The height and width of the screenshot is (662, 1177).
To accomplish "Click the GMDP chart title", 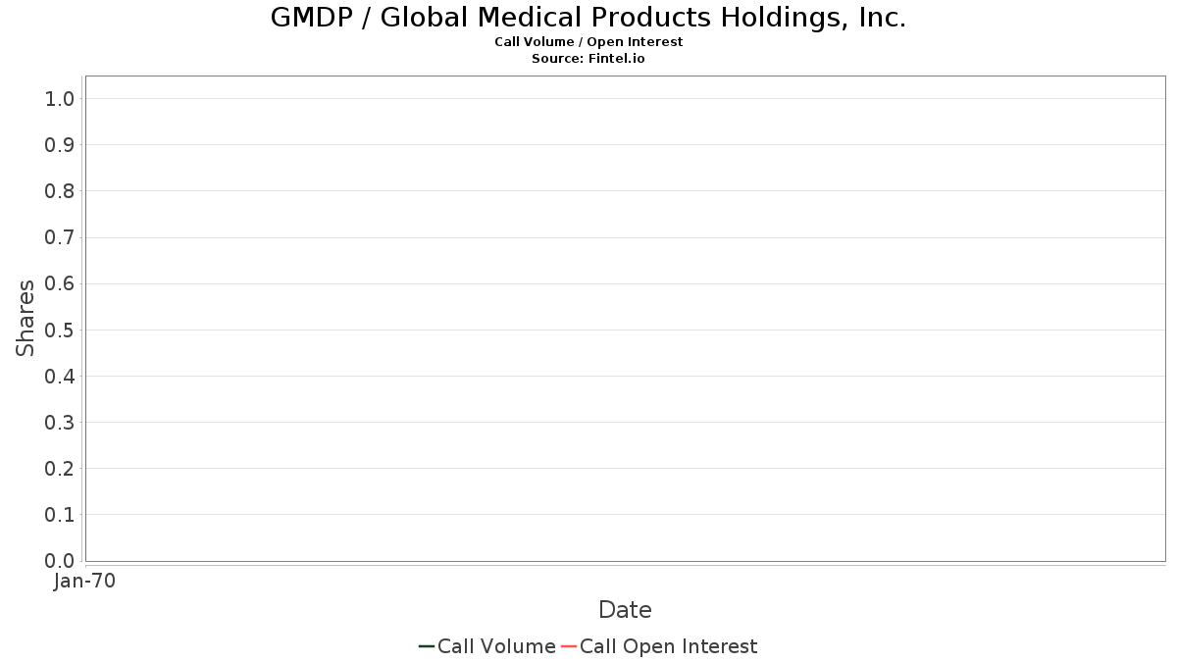I will coord(588,18).
